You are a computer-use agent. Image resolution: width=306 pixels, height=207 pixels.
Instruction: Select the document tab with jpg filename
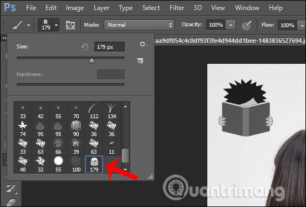[x=230, y=41]
